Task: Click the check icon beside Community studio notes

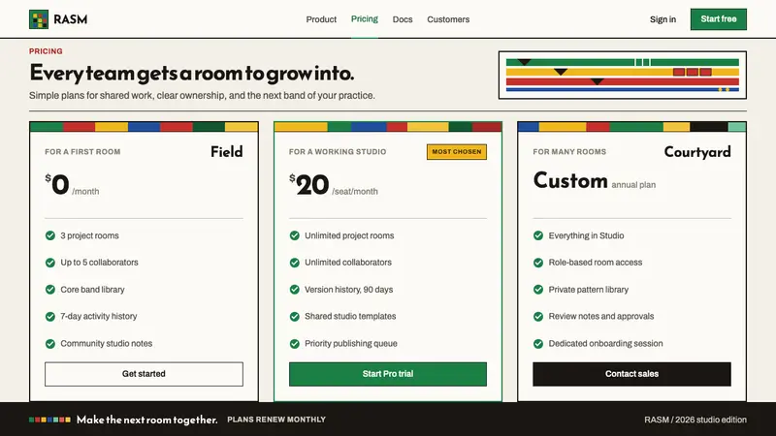Action: (x=50, y=343)
